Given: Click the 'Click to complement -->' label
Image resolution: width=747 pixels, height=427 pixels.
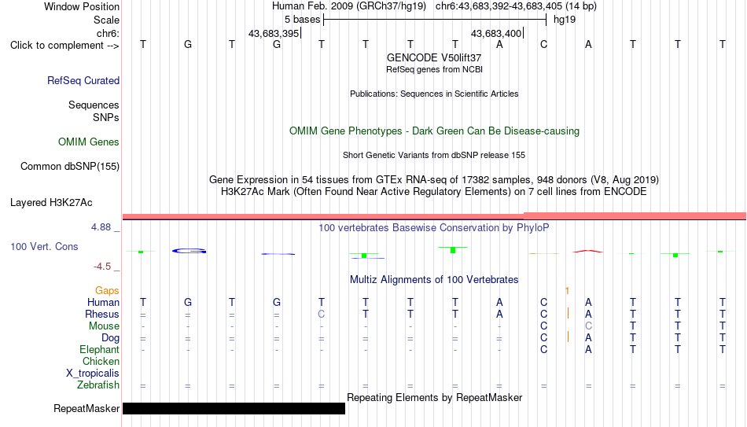Looking at the screenshot, I should 64,46.
